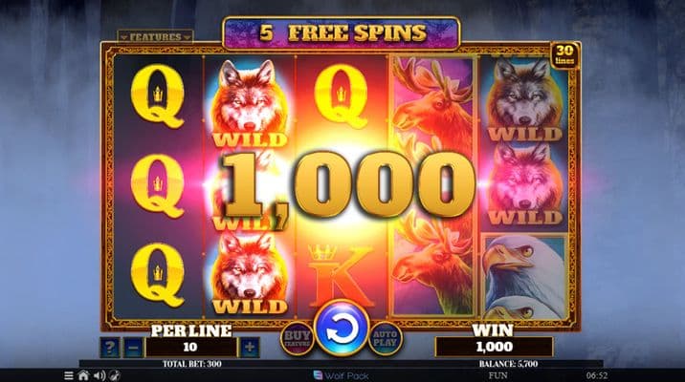Screen dimensions: 685x382
Task: Click the Win amount display
Action: coord(494,347)
